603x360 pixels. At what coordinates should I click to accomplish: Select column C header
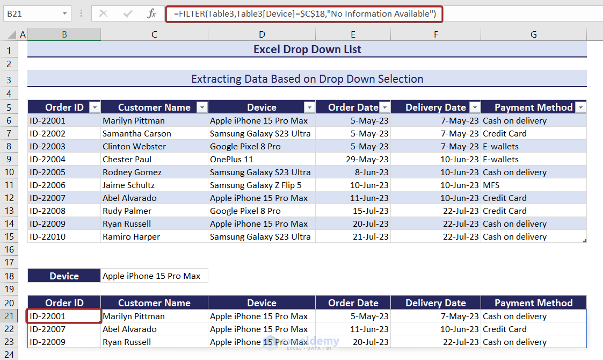pos(154,34)
